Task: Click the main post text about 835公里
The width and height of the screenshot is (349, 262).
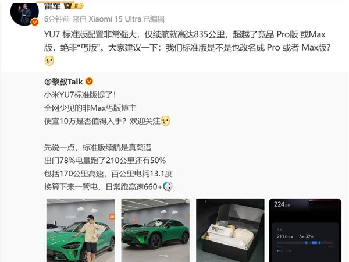Action: pos(187,41)
